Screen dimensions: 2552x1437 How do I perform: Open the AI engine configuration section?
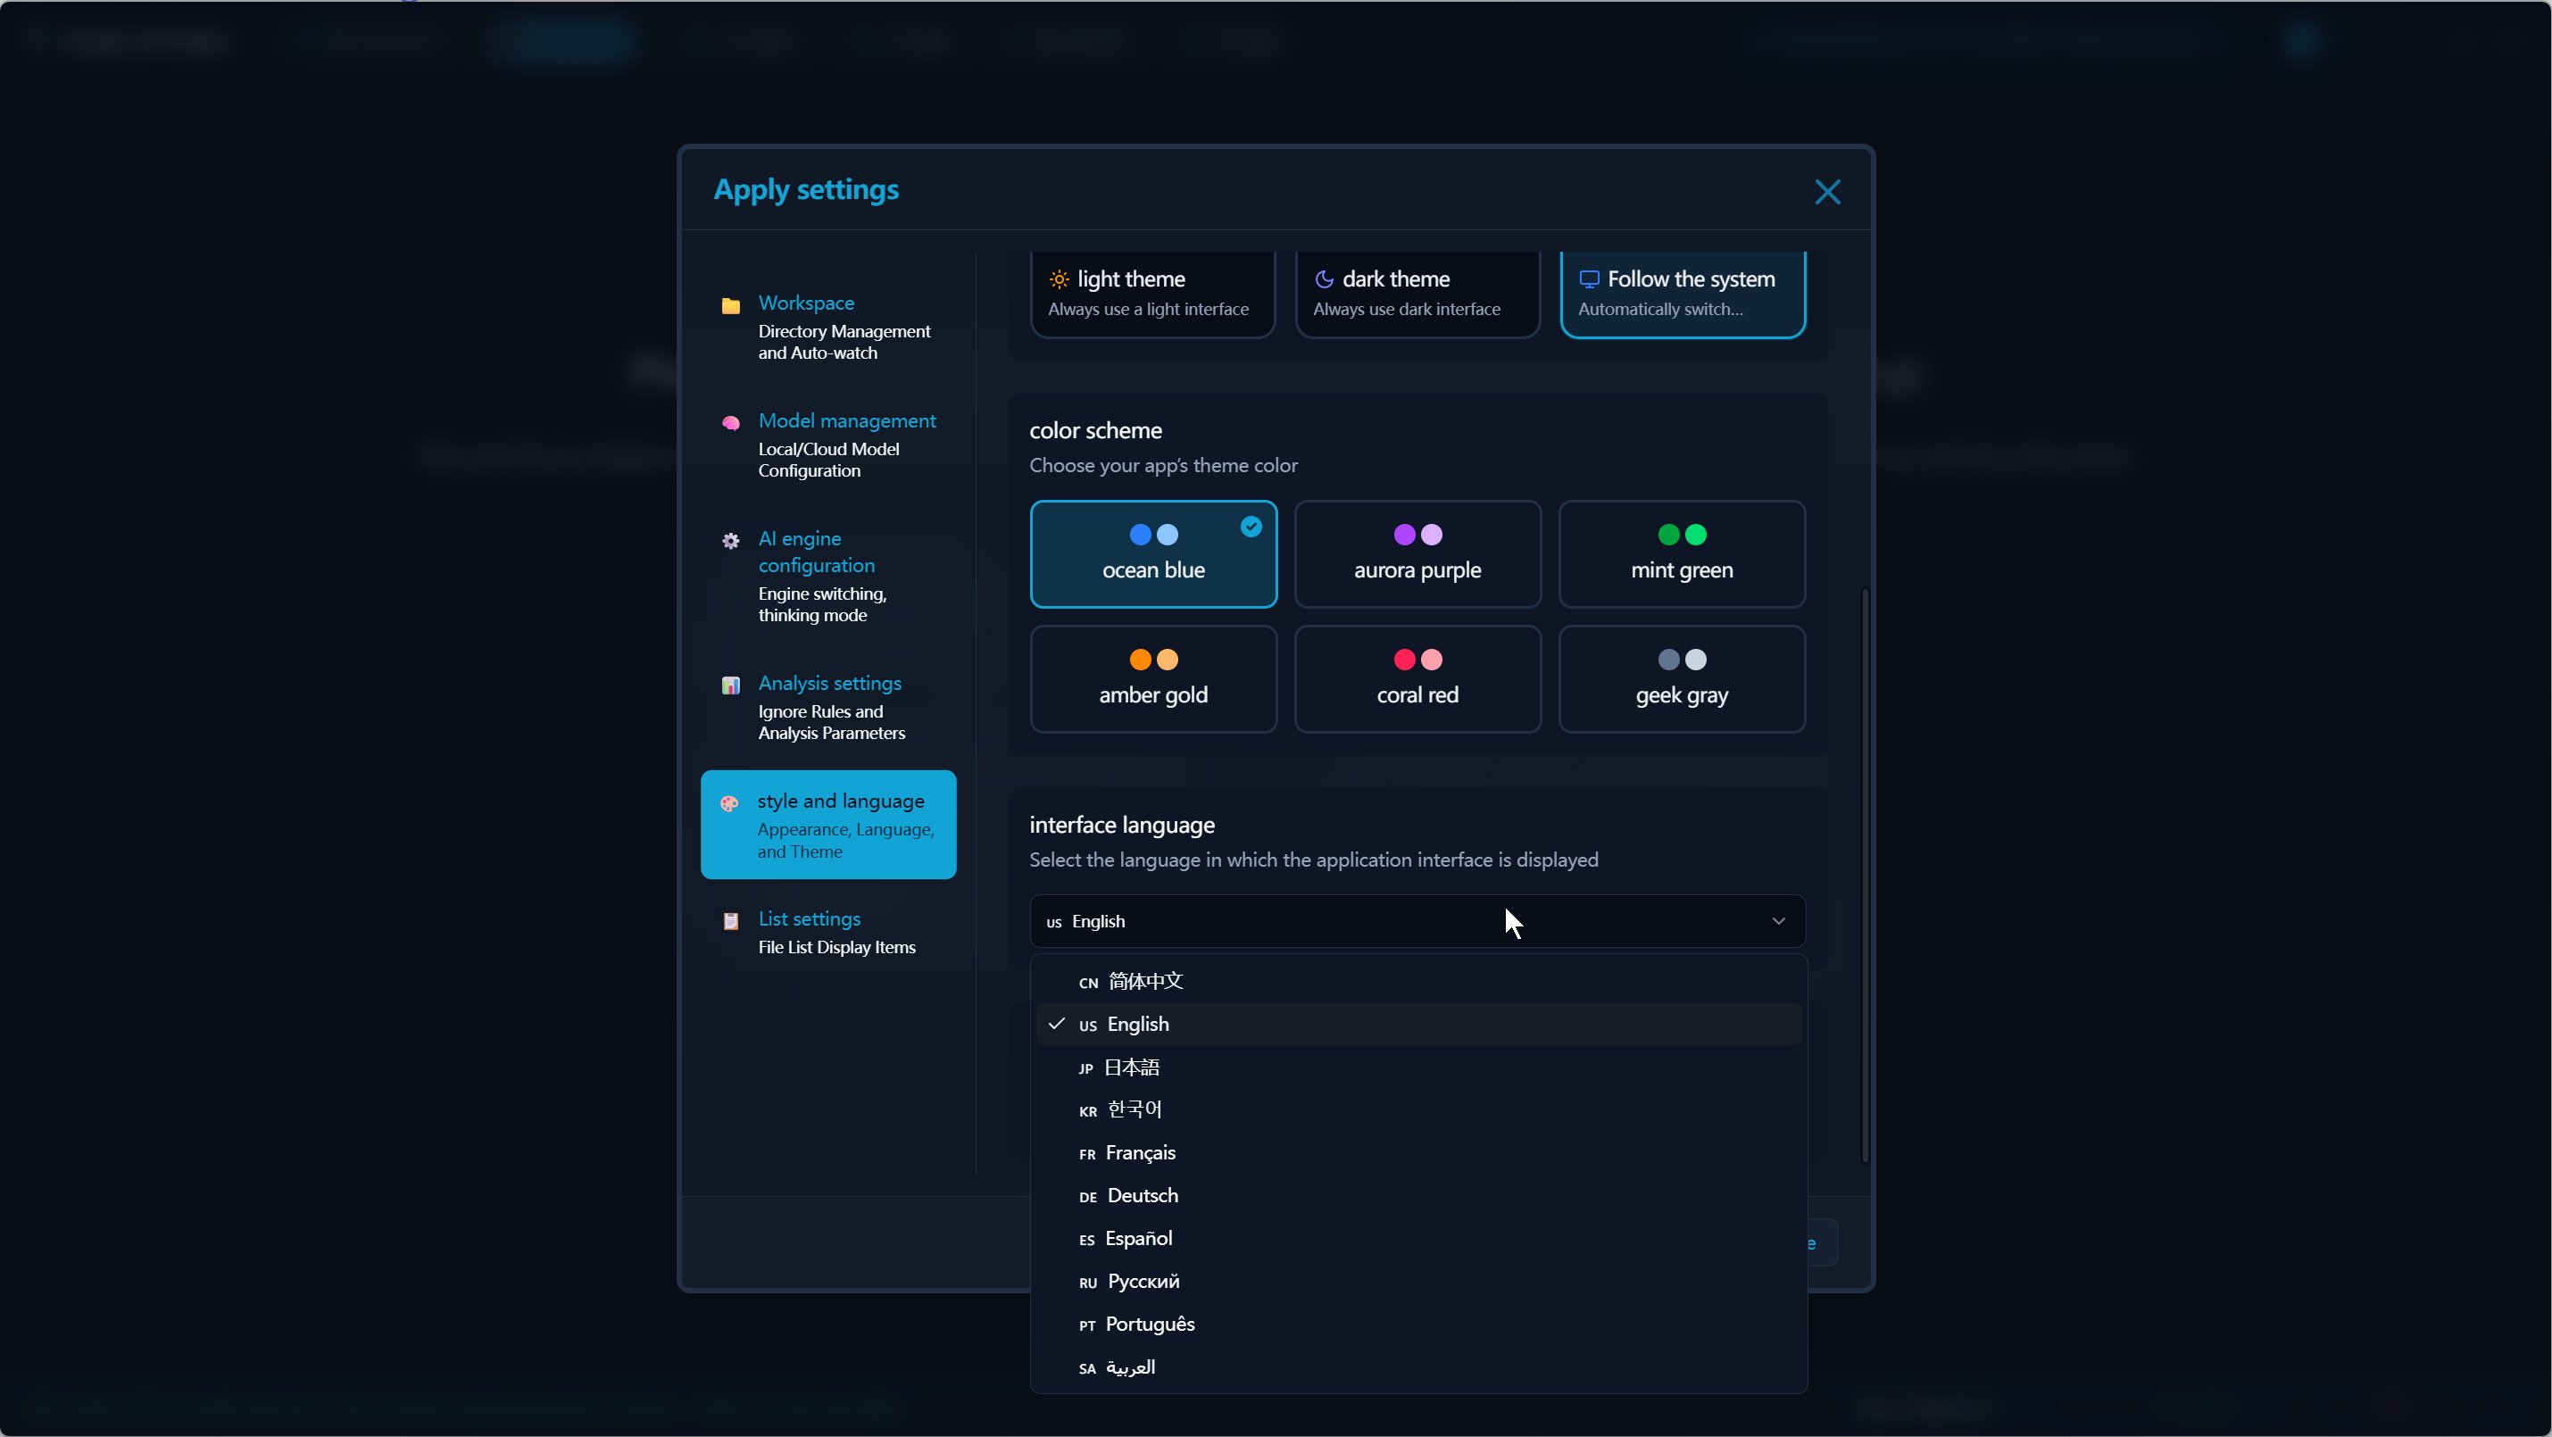828,577
